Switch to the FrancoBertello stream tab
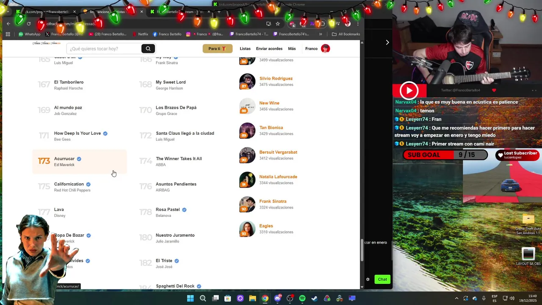542x305 pixels. pos(180,12)
